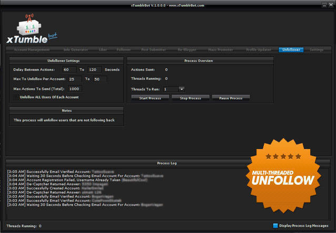
Task: Click the Pause Process button
Action: click(x=231, y=98)
